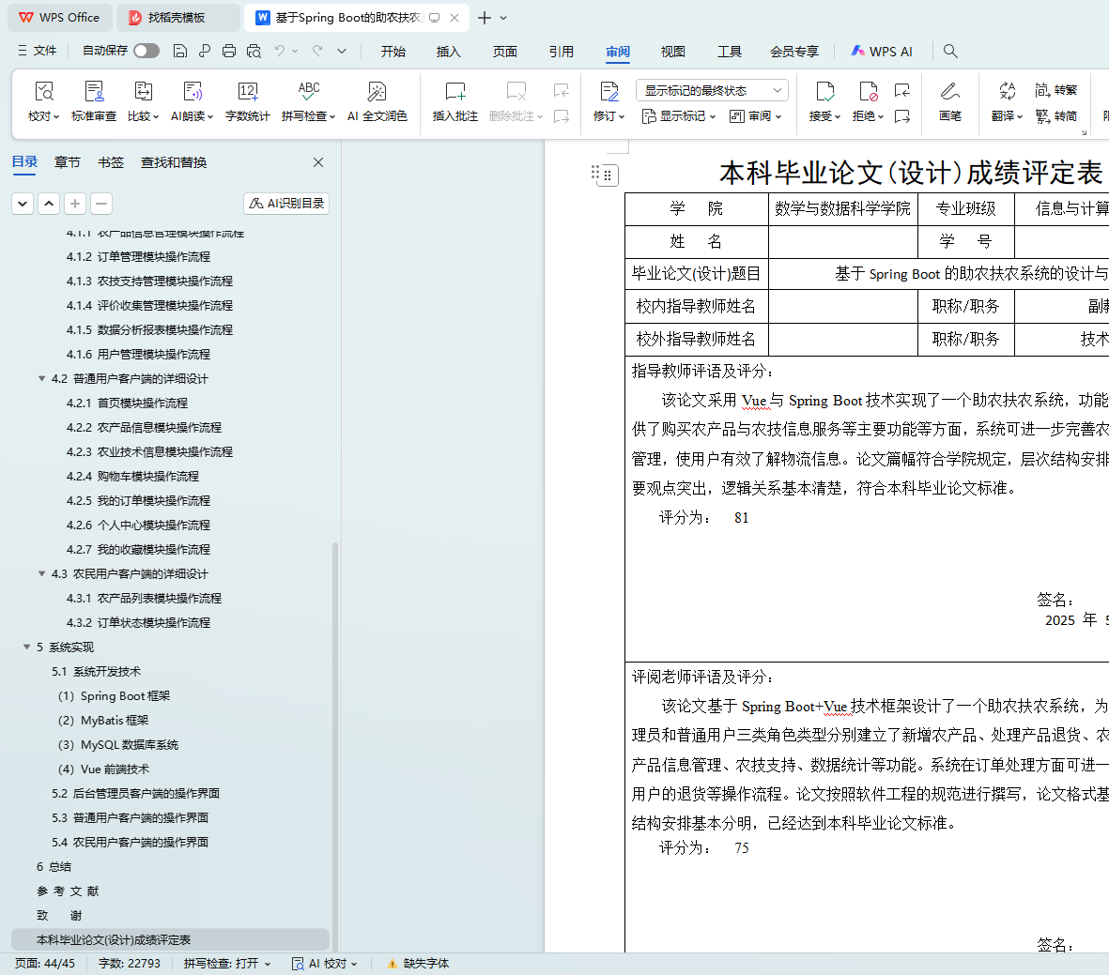Open the 校对 proofreading tool
This screenshot has height=975, width=1109.
click(43, 101)
